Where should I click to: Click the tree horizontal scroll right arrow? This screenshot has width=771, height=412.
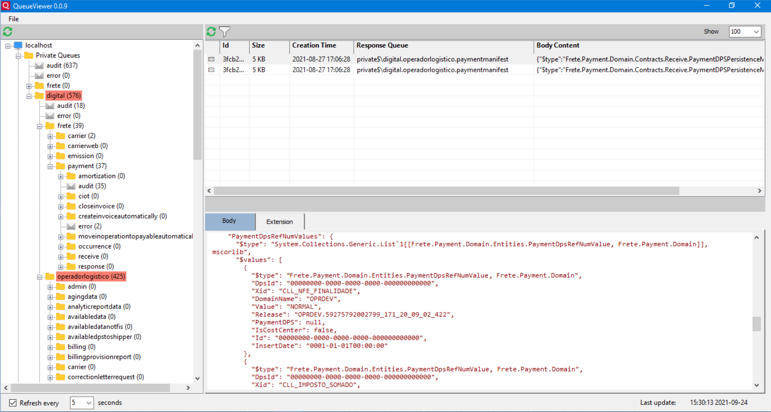tap(188, 388)
